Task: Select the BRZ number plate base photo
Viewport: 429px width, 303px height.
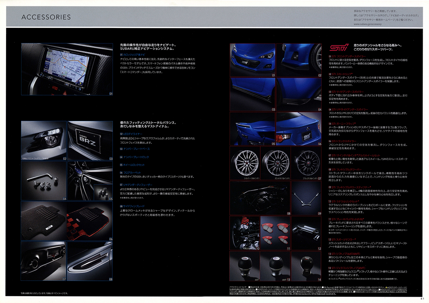Action: [90, 141]
